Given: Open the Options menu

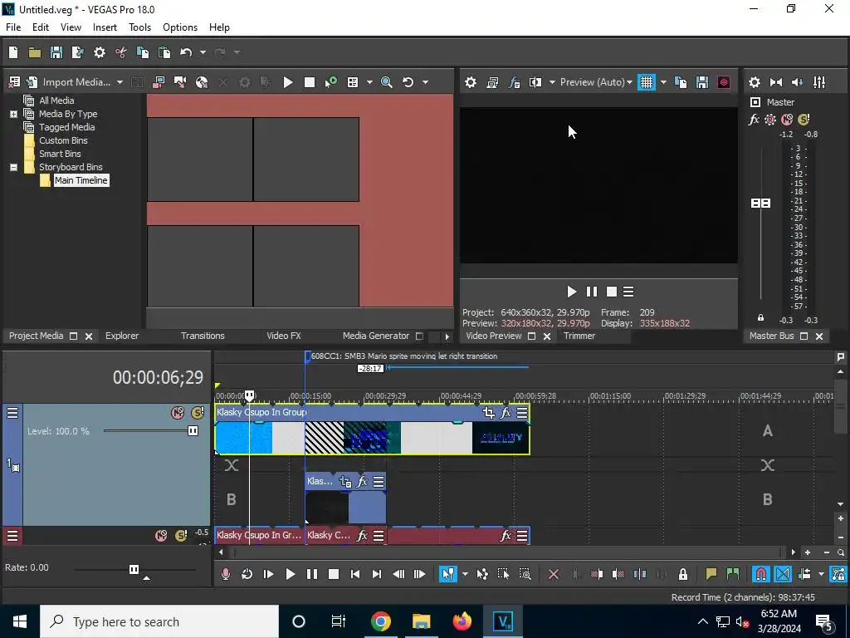Looking at the screenshot, I should (x=180, y=27).
